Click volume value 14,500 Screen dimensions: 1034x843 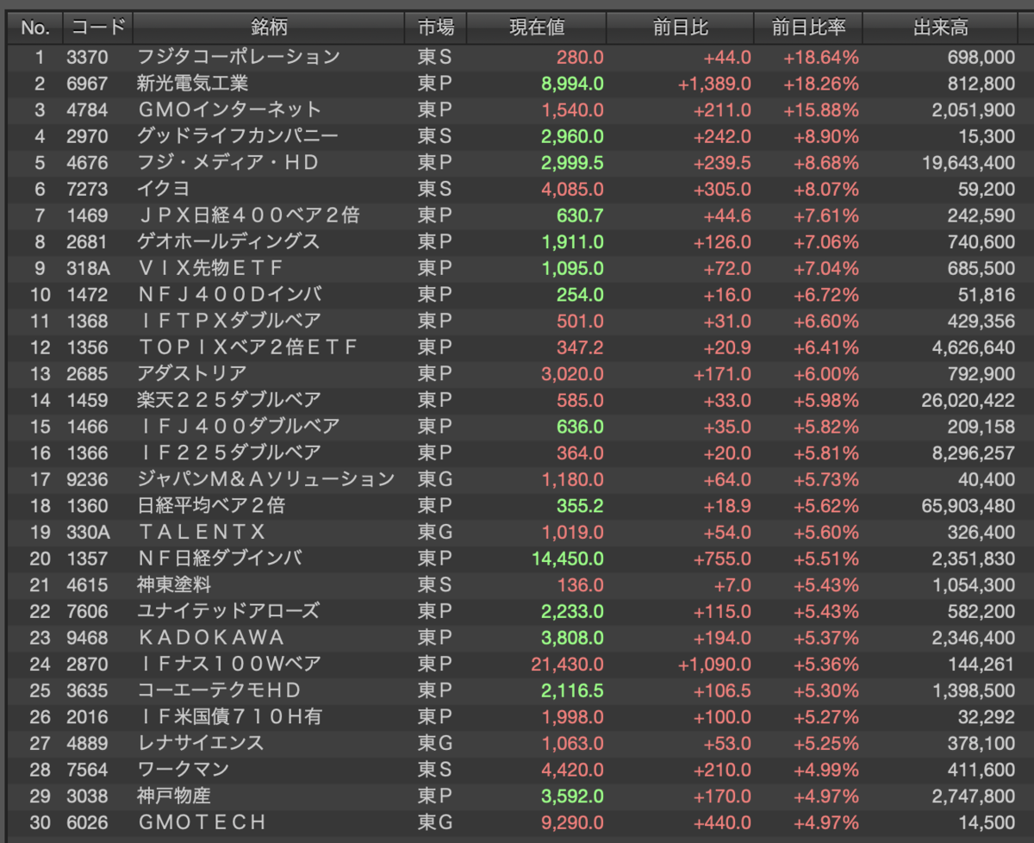(x=988, y=821)
